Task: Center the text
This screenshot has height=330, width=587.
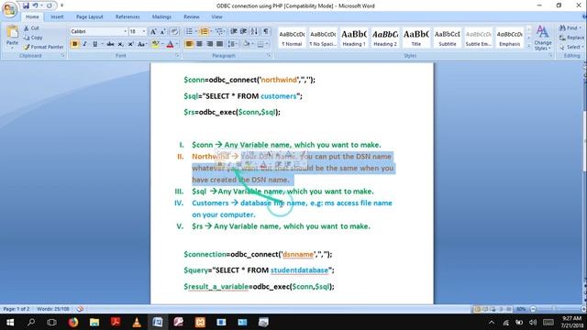Action: (199, 44)
